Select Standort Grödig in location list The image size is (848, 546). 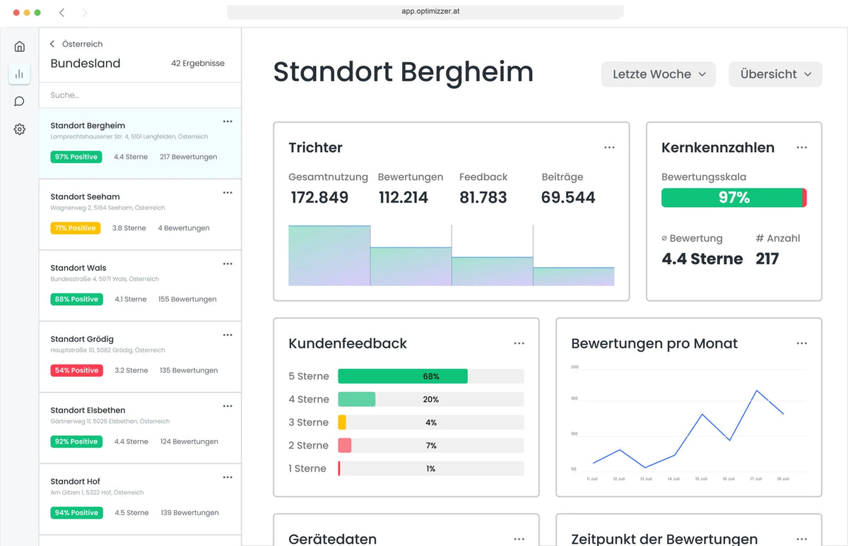click(x=140, y=357)
